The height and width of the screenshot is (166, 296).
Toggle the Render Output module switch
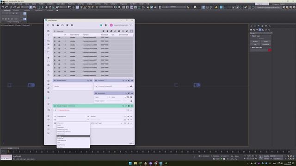(x=129, y=106)
